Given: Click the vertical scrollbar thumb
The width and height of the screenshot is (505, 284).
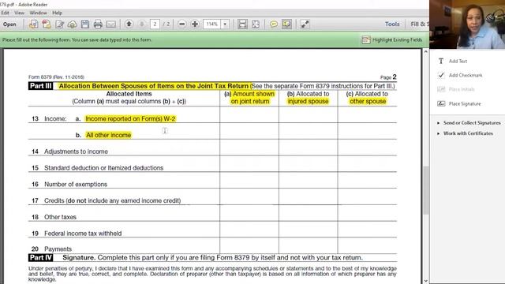Looking at the screenshot, I should click(x=426, y=190).
